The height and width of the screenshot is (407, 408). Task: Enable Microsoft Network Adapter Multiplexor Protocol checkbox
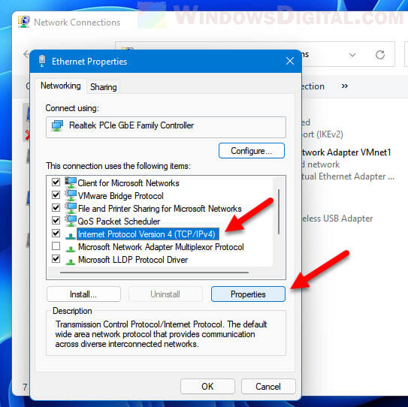click(56, 246)
